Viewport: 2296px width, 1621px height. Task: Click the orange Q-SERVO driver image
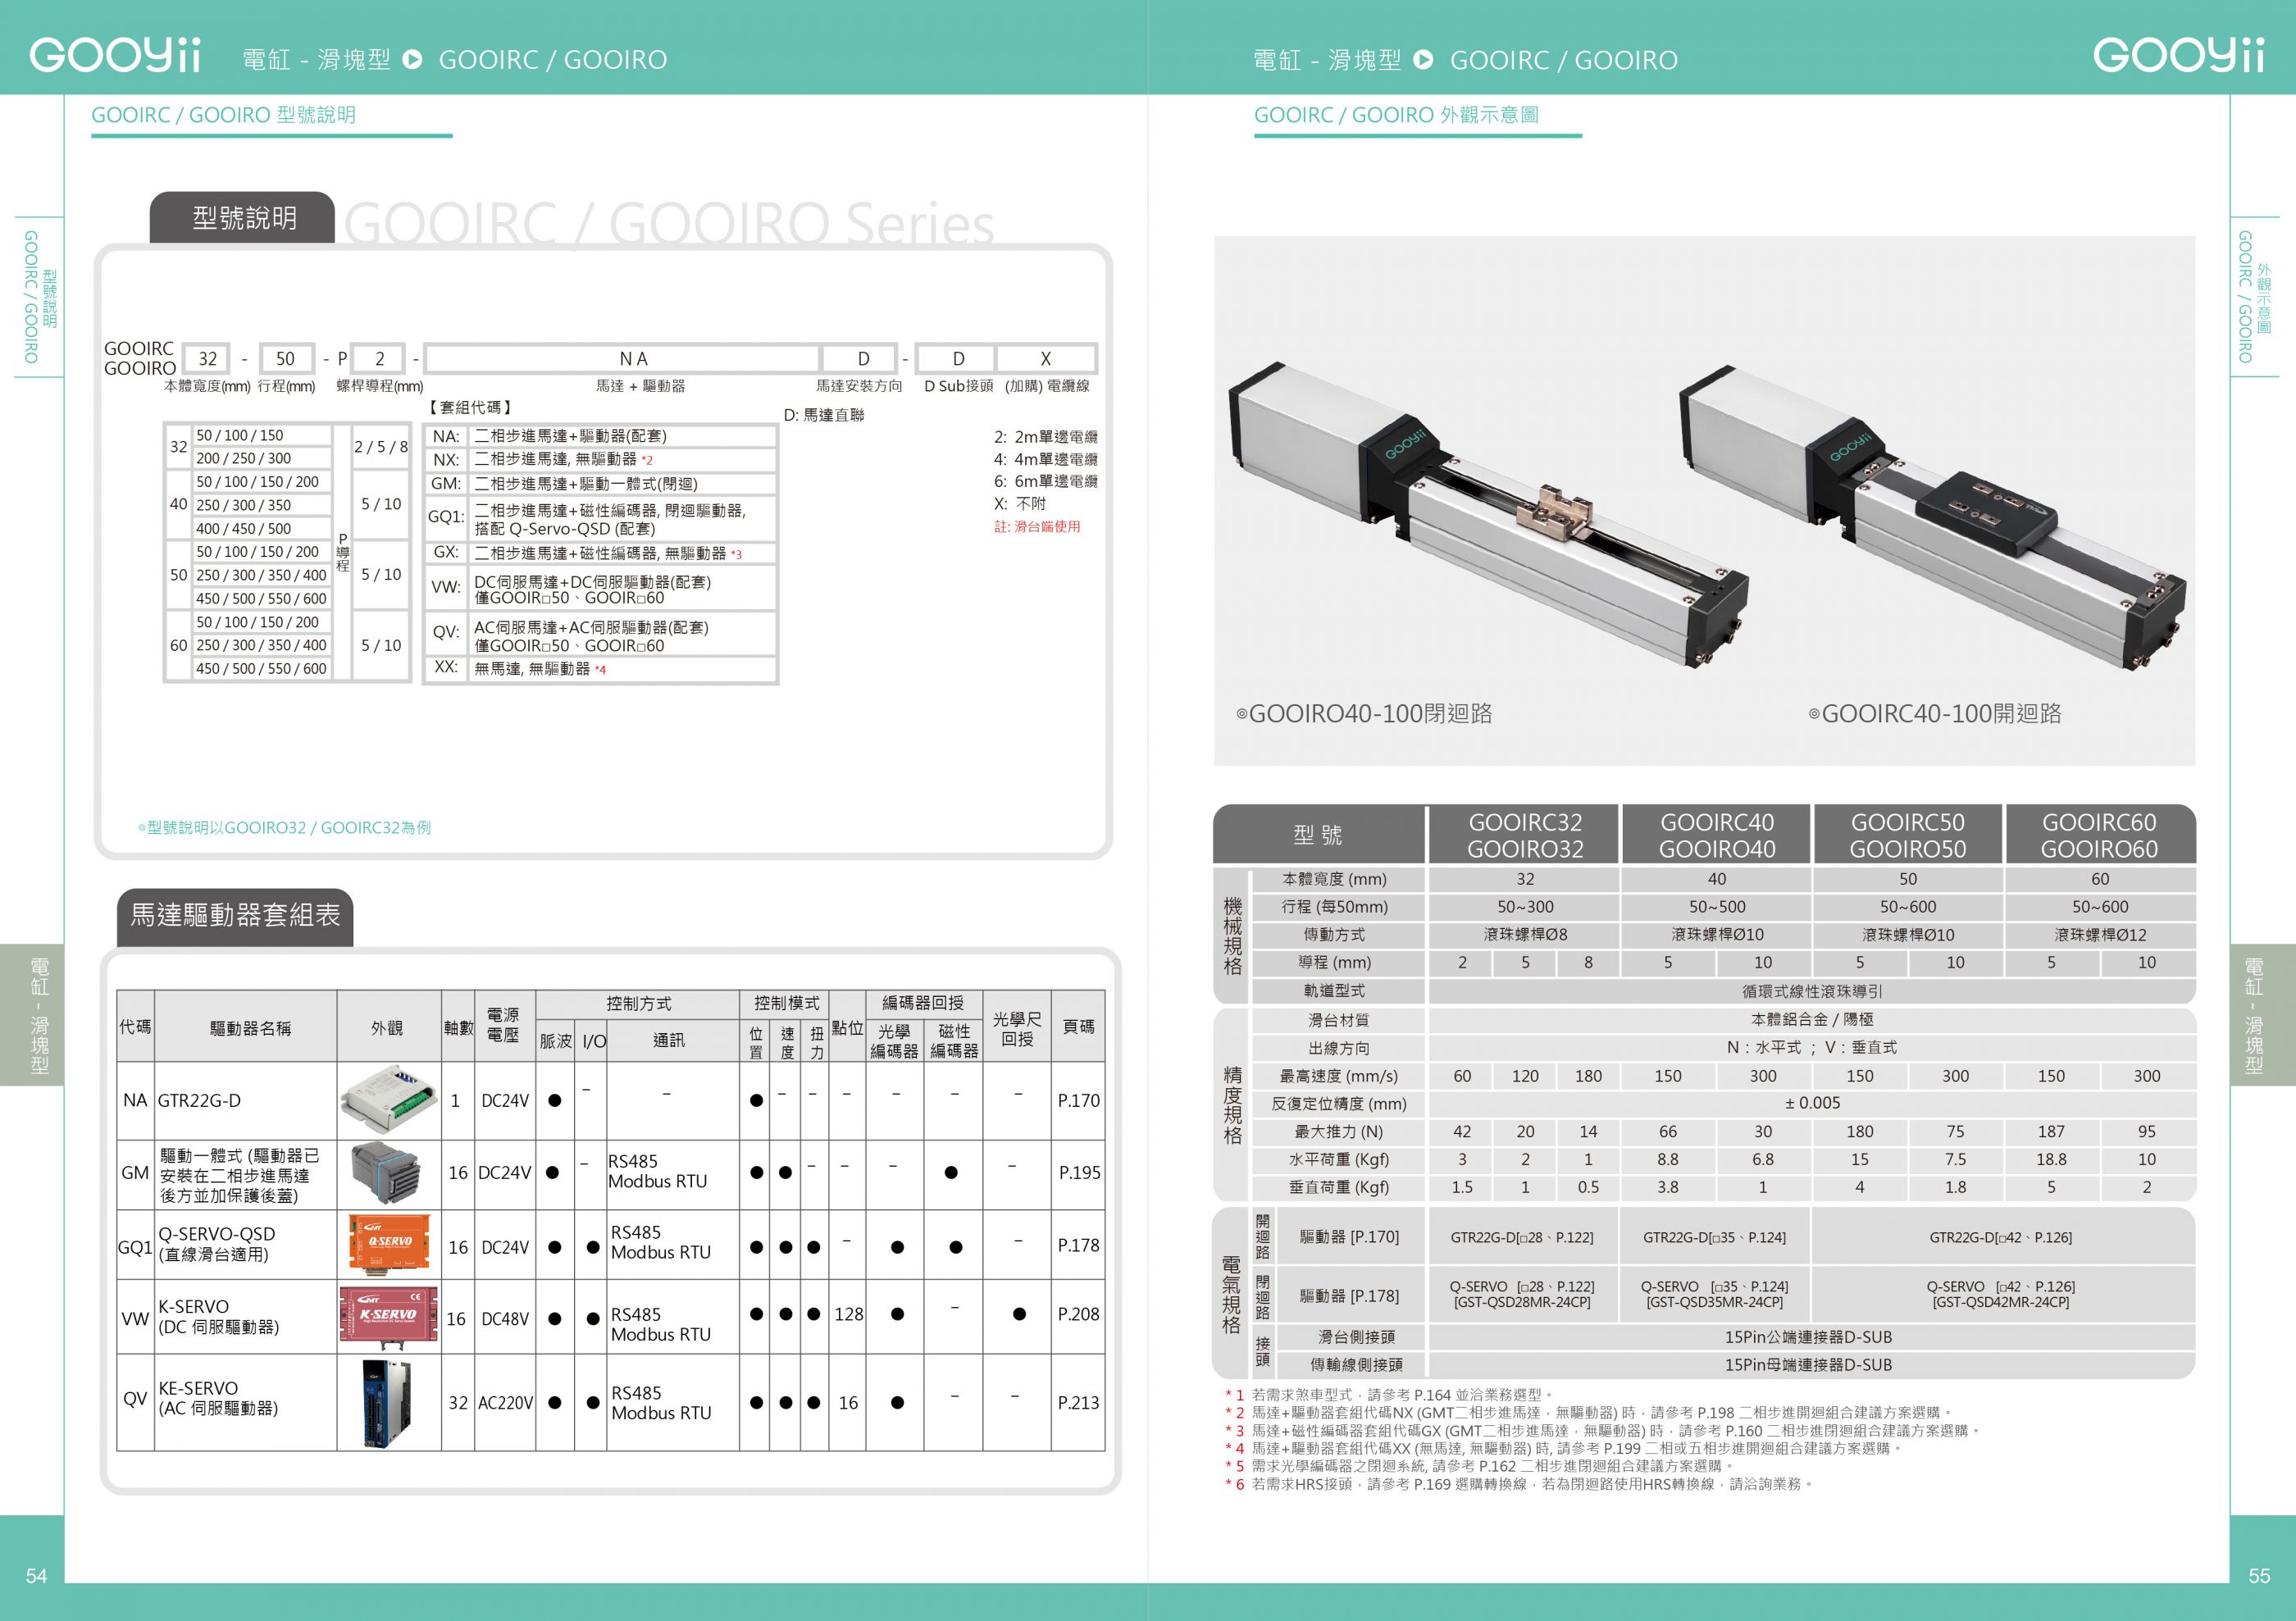(x=389, y=1245)
